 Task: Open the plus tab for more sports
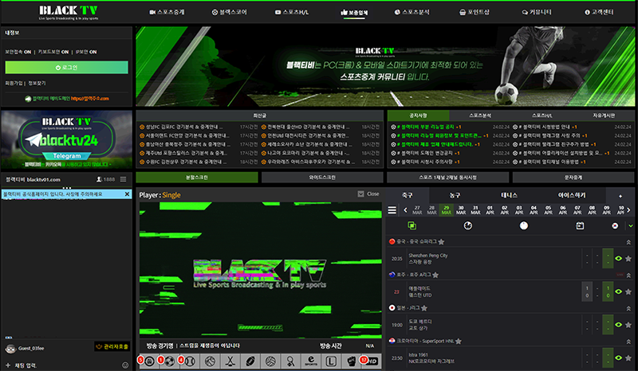[620, 196]
